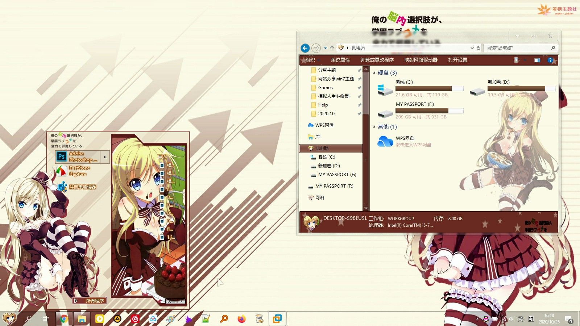
Task: Collapse the 硬盘 (3) group
Action: click(374, 73)
